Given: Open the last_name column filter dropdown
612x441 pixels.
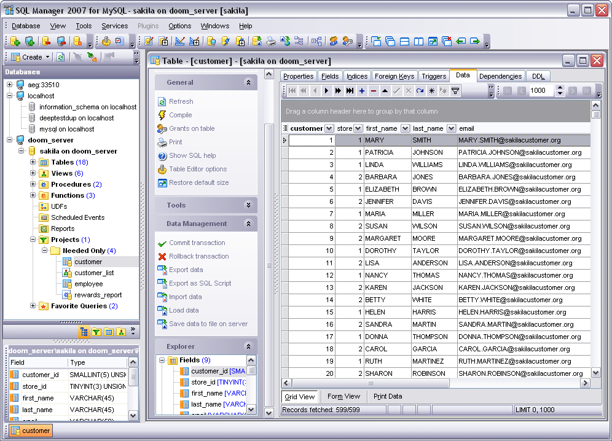Looking at the screenshot, I should click(x=451, y=128).
